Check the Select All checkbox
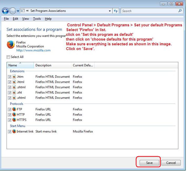187x171 pixels. point(8,57)
